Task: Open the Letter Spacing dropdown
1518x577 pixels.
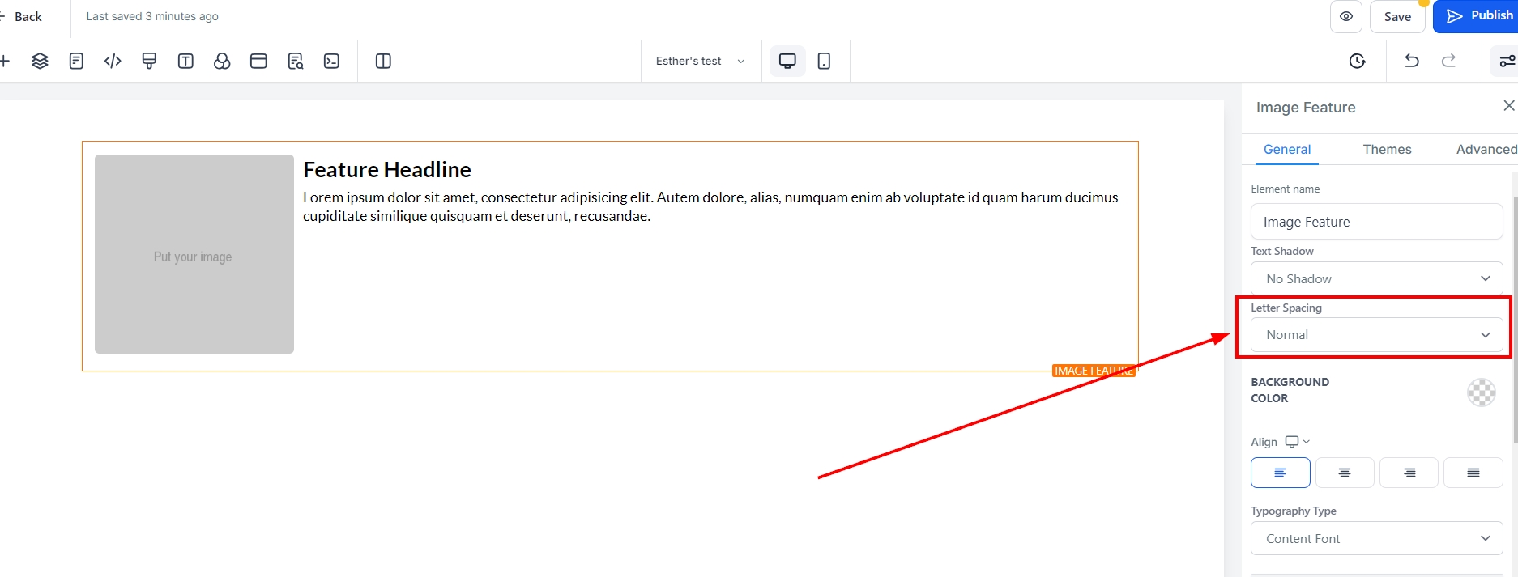Action: point(1376,335)
